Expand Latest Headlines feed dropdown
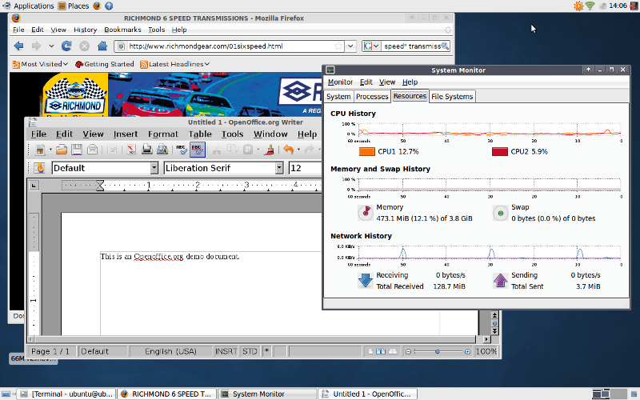 pos(174,64)
